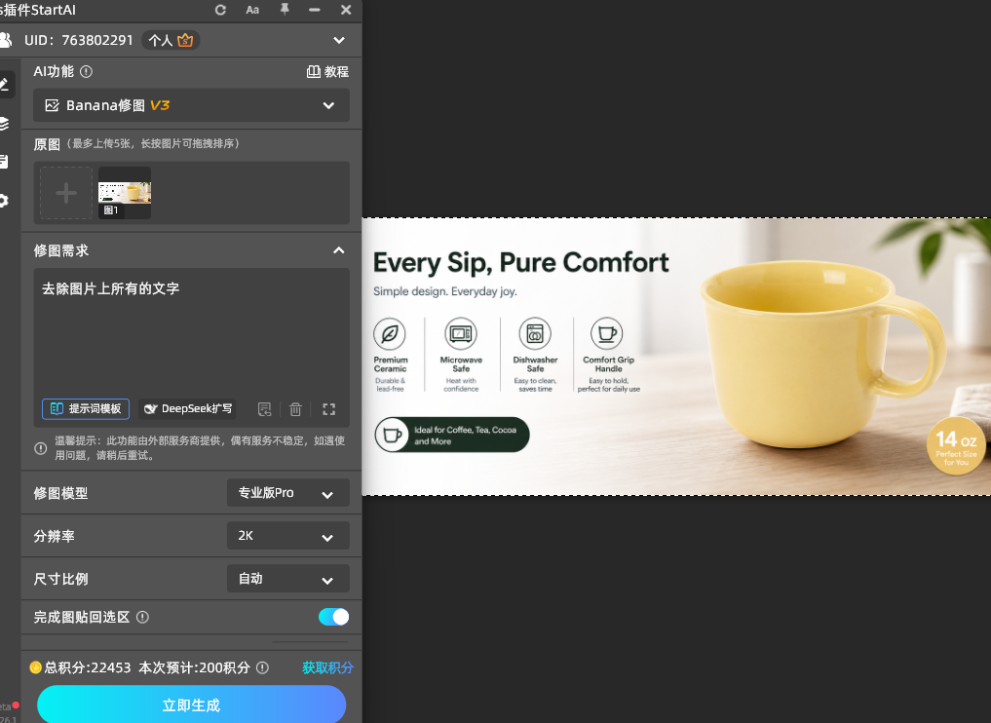Collapse the 修图需求 section
This screenshot has height=723, width=991.
click(x=339, y=250)
